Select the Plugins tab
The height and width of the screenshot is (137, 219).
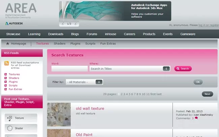click(75, 44)
